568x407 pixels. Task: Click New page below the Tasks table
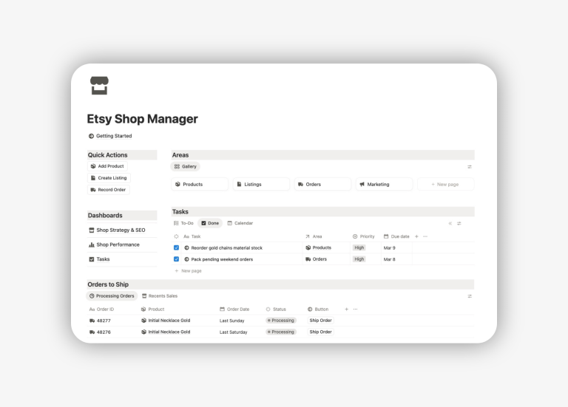pos(188,271)
